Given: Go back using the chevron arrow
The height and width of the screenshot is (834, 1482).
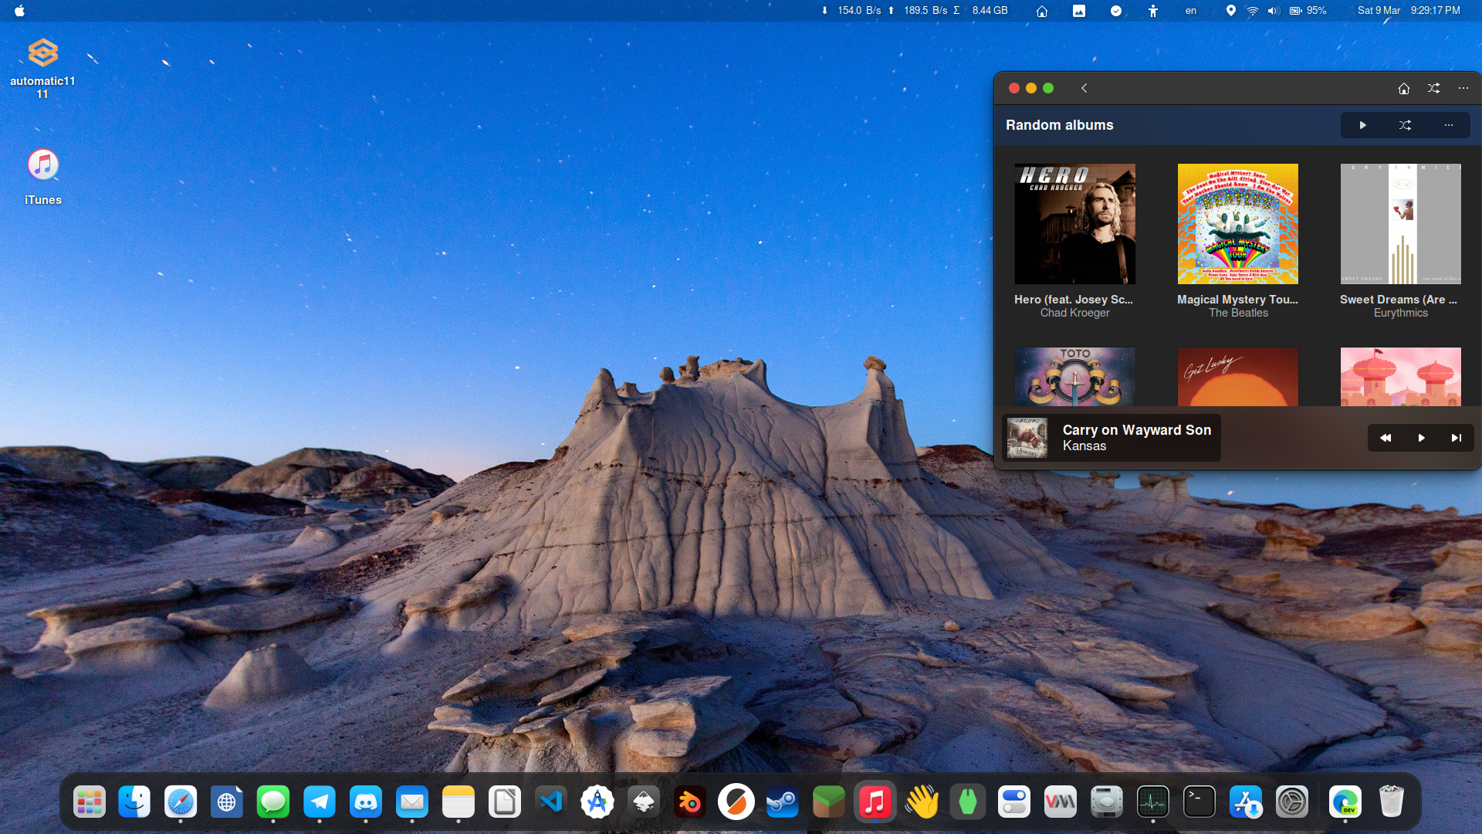Looking at the screenshot, I should click(x=1084, y=89).
